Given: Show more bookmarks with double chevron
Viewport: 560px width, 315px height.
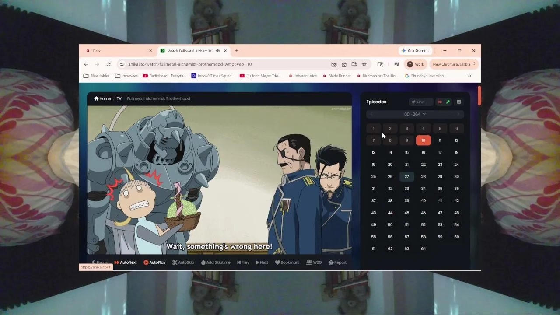Looking at the screenshot, I should 469,76.
